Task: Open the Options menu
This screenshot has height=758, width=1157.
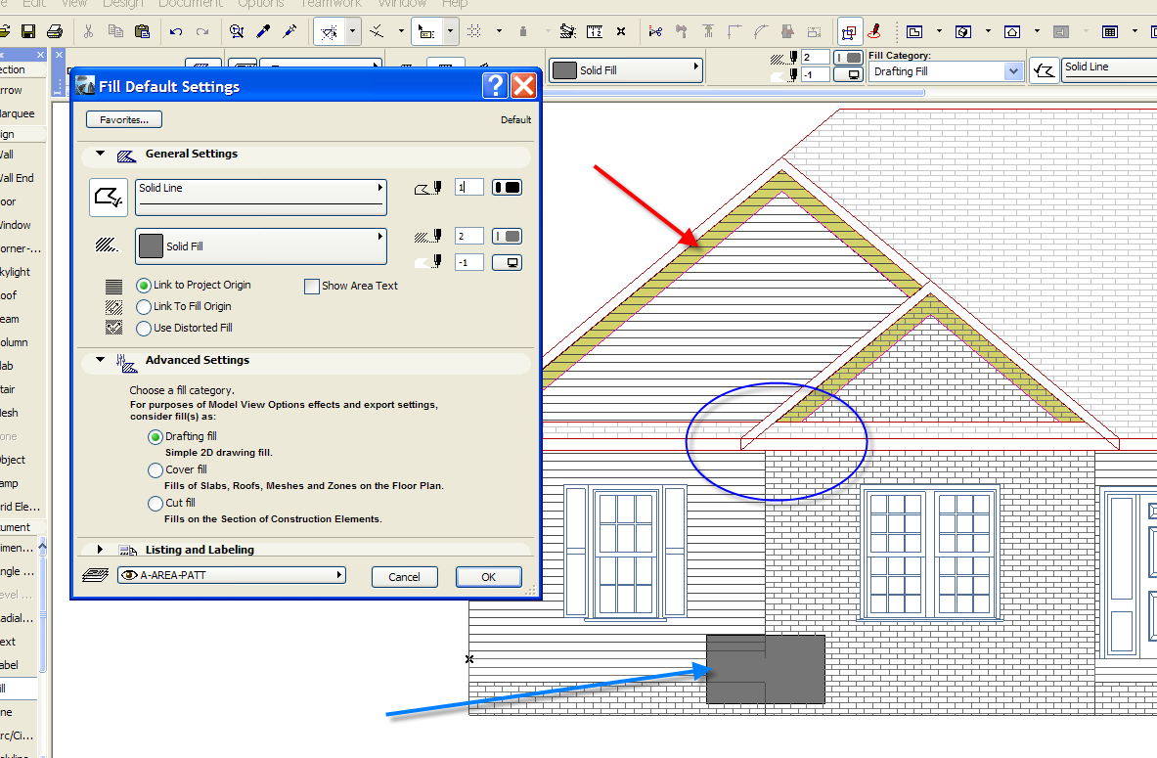Action: [x=260, y=5]
